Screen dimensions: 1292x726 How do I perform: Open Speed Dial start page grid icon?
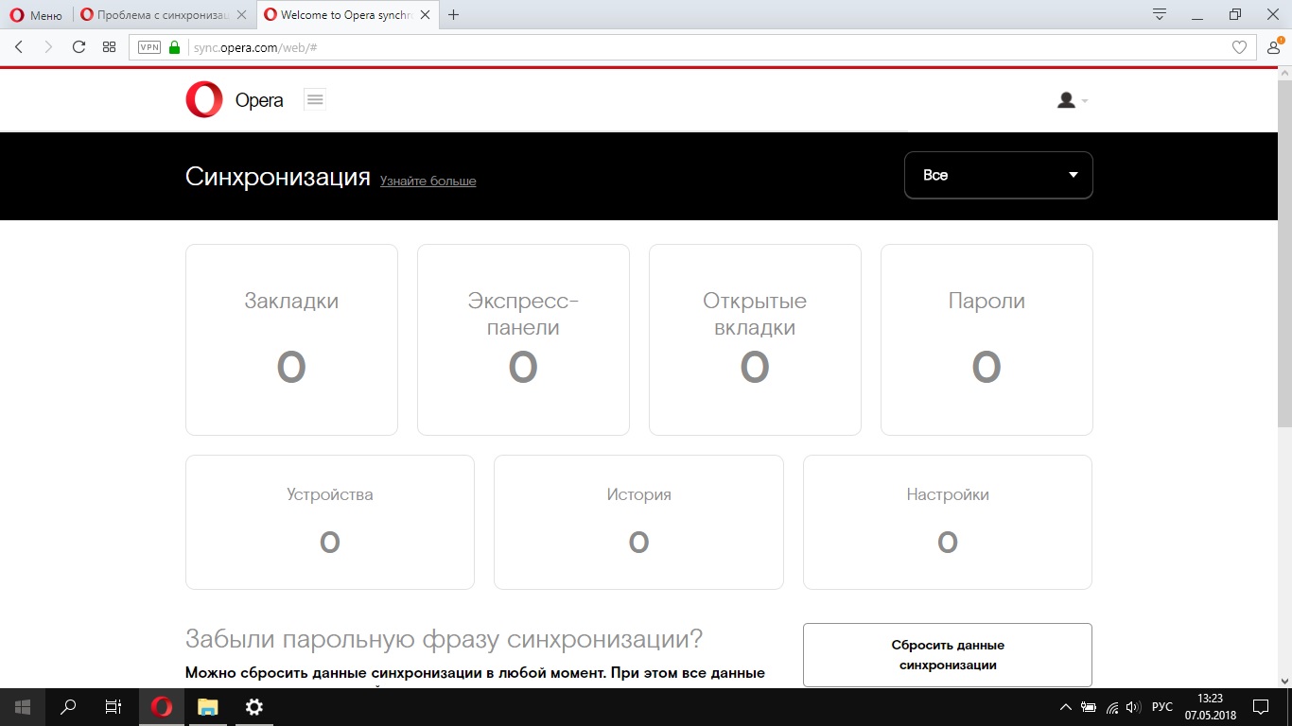110,47
